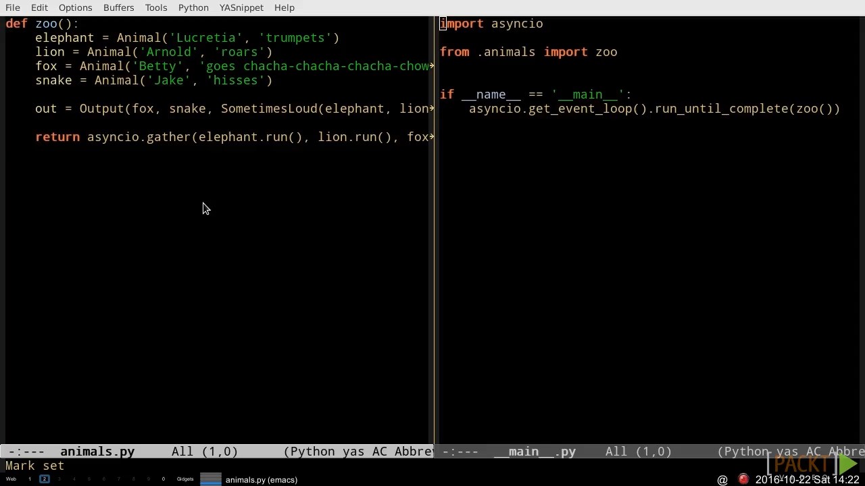This screenshot has height=486, width=865.
Task: Open the Options menu
Action: 75,7
